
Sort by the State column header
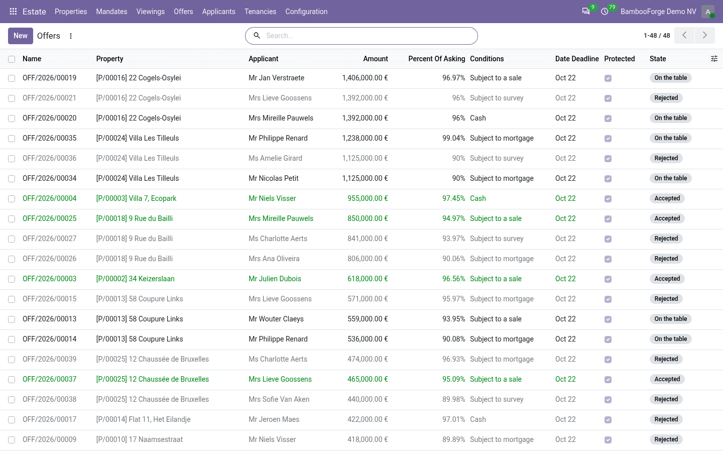[658, 59]
